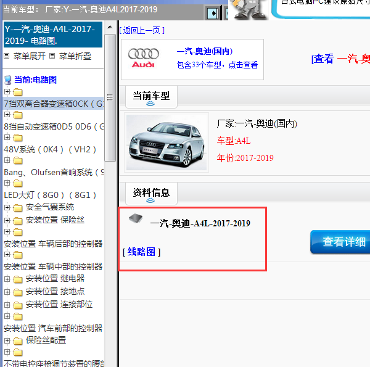Click folder icon above 48V系统
Viewport: 370px width, 367px height.
[x=18, y=138]
